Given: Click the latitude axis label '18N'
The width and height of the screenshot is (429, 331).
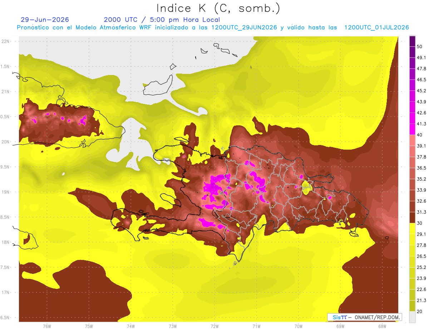Looking at the screenshot, I should tap(5, 242).
